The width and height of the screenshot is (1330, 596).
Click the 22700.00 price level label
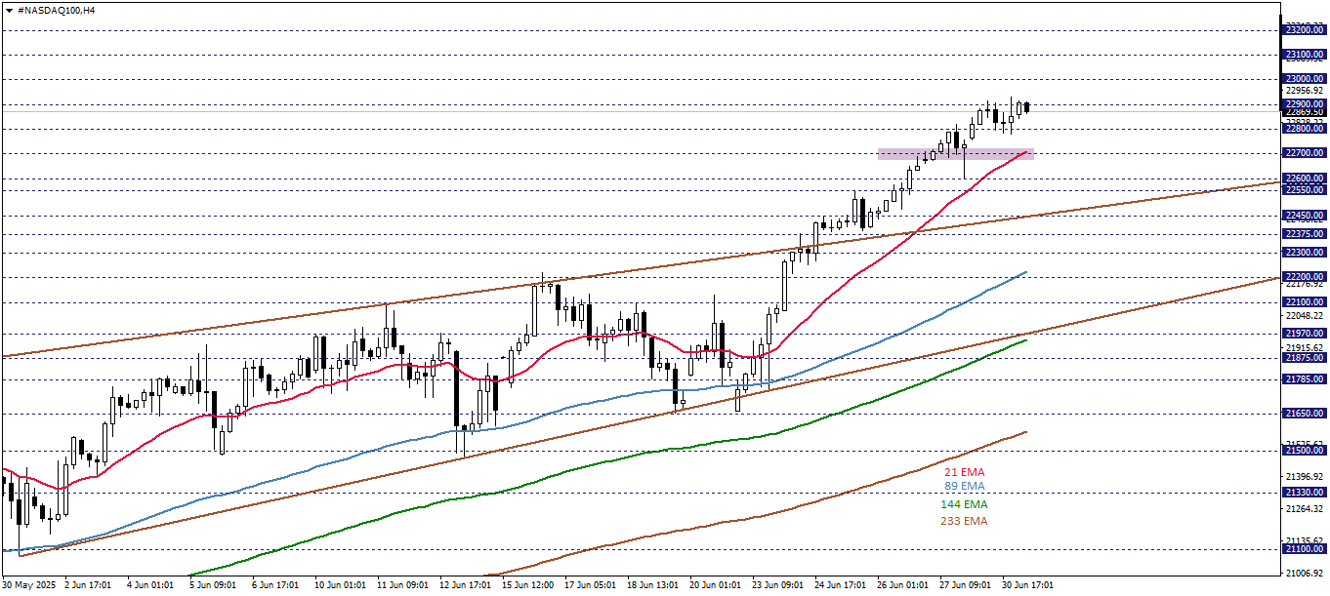[x=1305, y=153]
